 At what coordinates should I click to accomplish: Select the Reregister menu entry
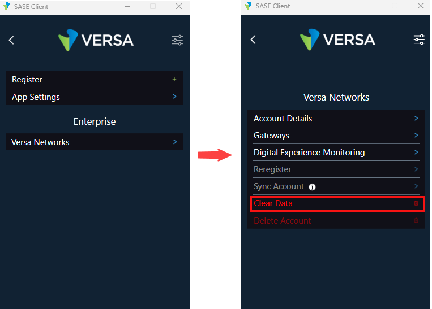pos(272,169)
